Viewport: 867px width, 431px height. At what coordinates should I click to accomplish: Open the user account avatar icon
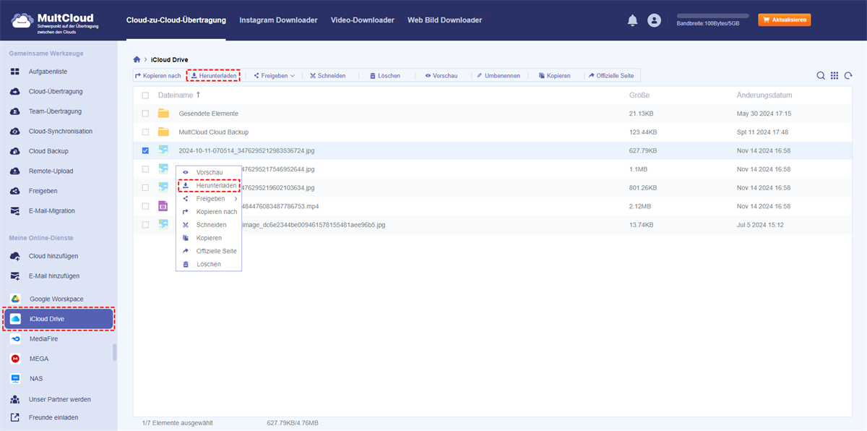click(654, 20)
